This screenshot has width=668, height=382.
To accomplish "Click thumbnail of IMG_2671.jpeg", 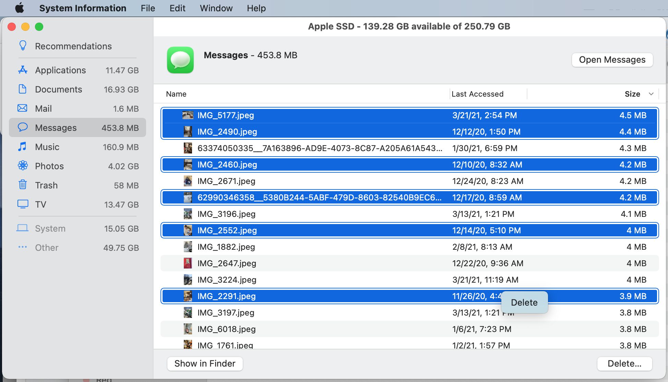I will pyautogui.click(x=188, y=181).
